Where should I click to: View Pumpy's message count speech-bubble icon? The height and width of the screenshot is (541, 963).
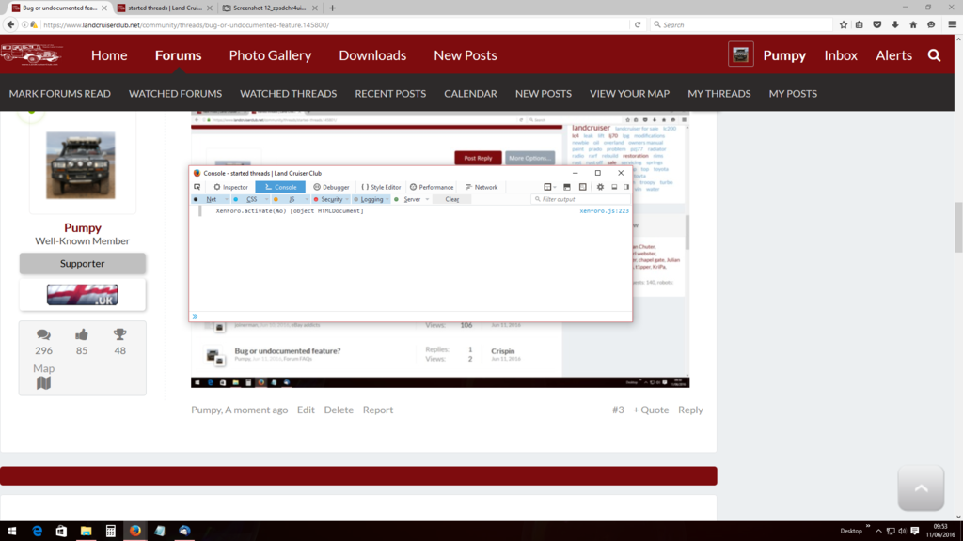pyautogui.click(x=43, y=334)
